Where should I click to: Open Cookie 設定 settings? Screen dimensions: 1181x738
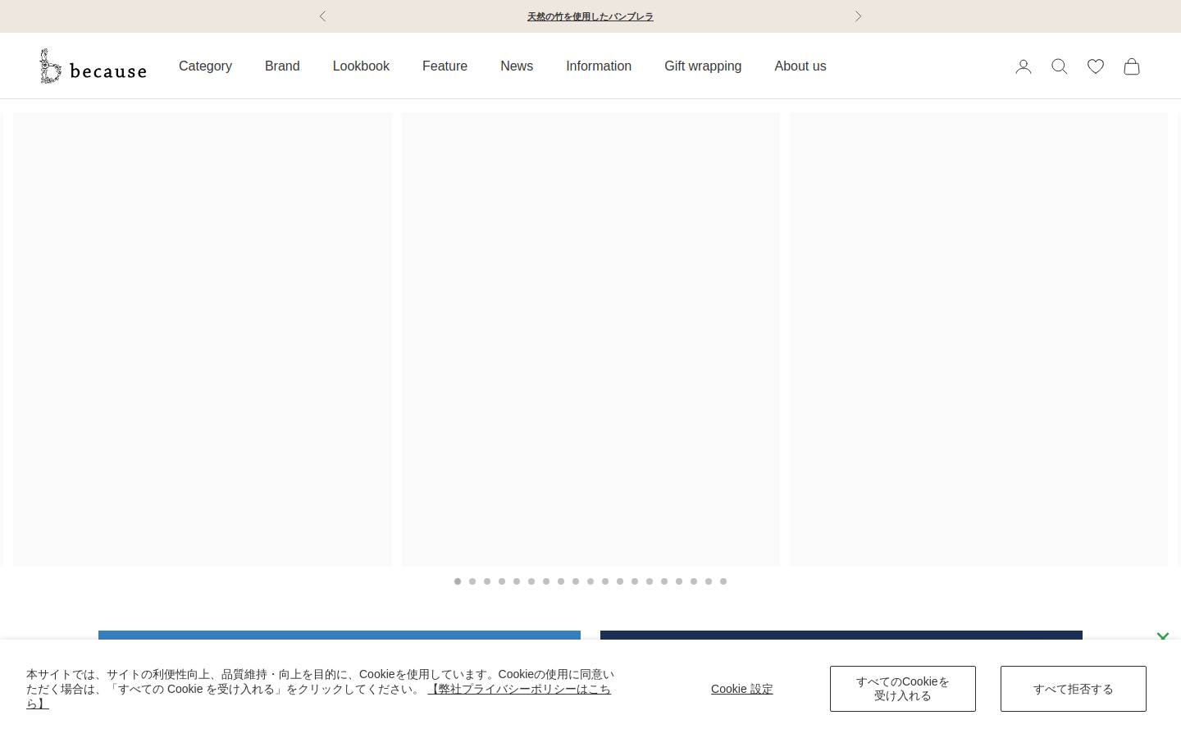[742, 689]
